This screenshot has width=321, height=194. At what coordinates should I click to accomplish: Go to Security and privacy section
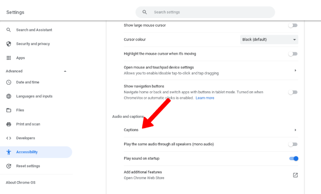point(33,44)
